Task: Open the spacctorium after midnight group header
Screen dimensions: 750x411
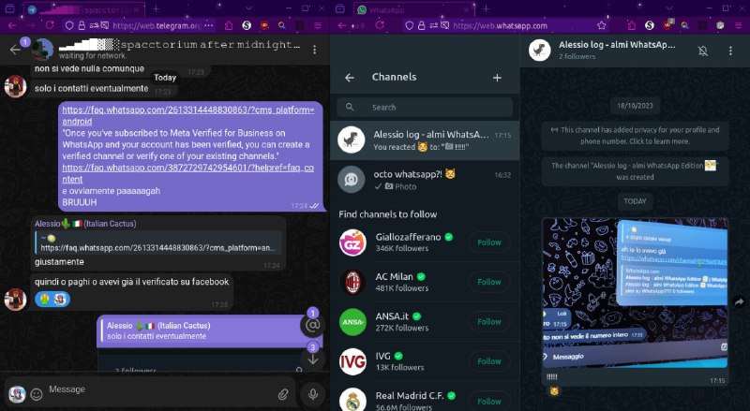Action: (x=179, y=50)
